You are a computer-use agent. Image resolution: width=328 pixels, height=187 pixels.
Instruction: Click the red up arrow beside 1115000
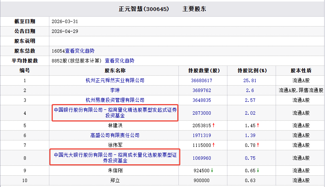pyautogui.click(x=214, y=145)
